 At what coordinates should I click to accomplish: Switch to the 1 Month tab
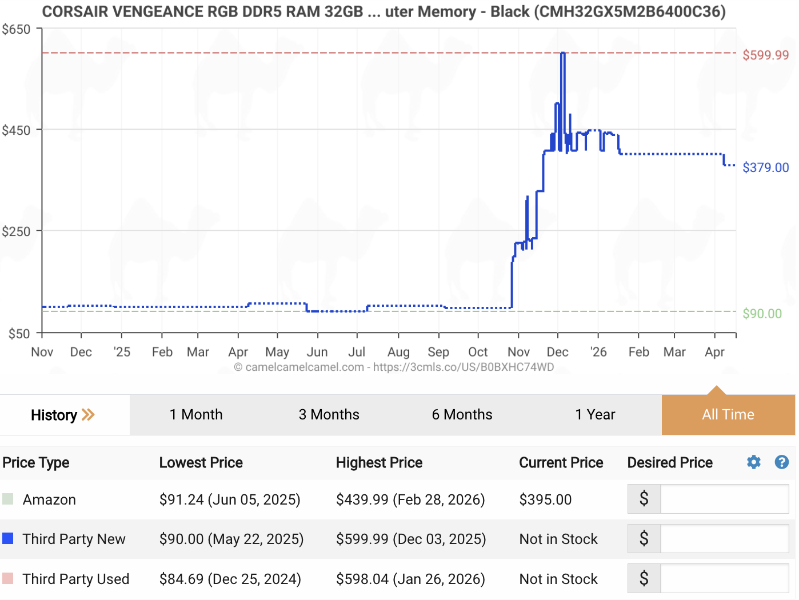tap(196, 414)
